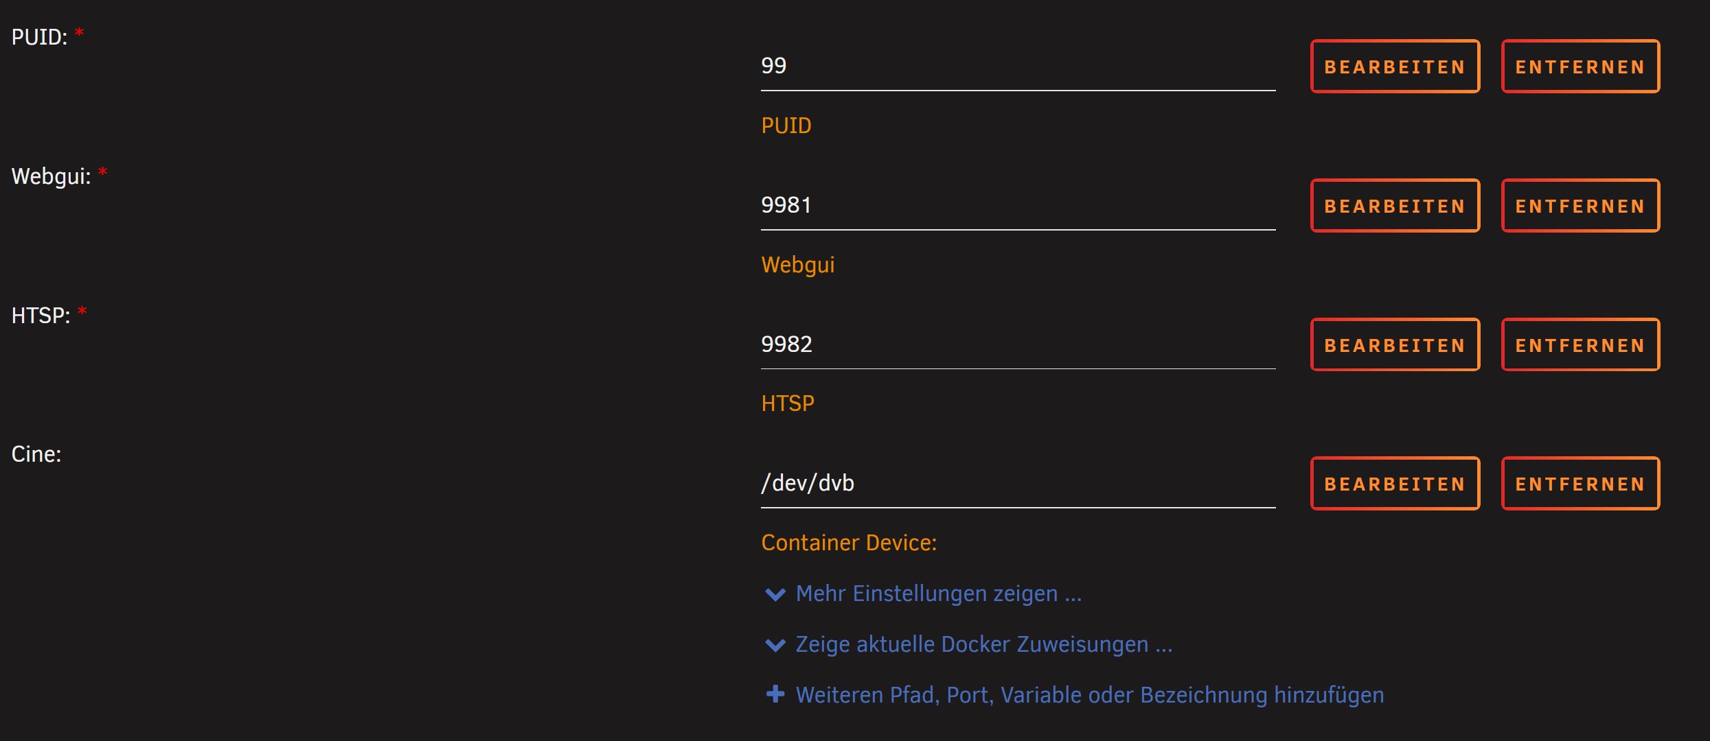Expand Zeige aktuelle Docker Zuweisungen
The image size is (1710, 741).
tap(983, 644)
